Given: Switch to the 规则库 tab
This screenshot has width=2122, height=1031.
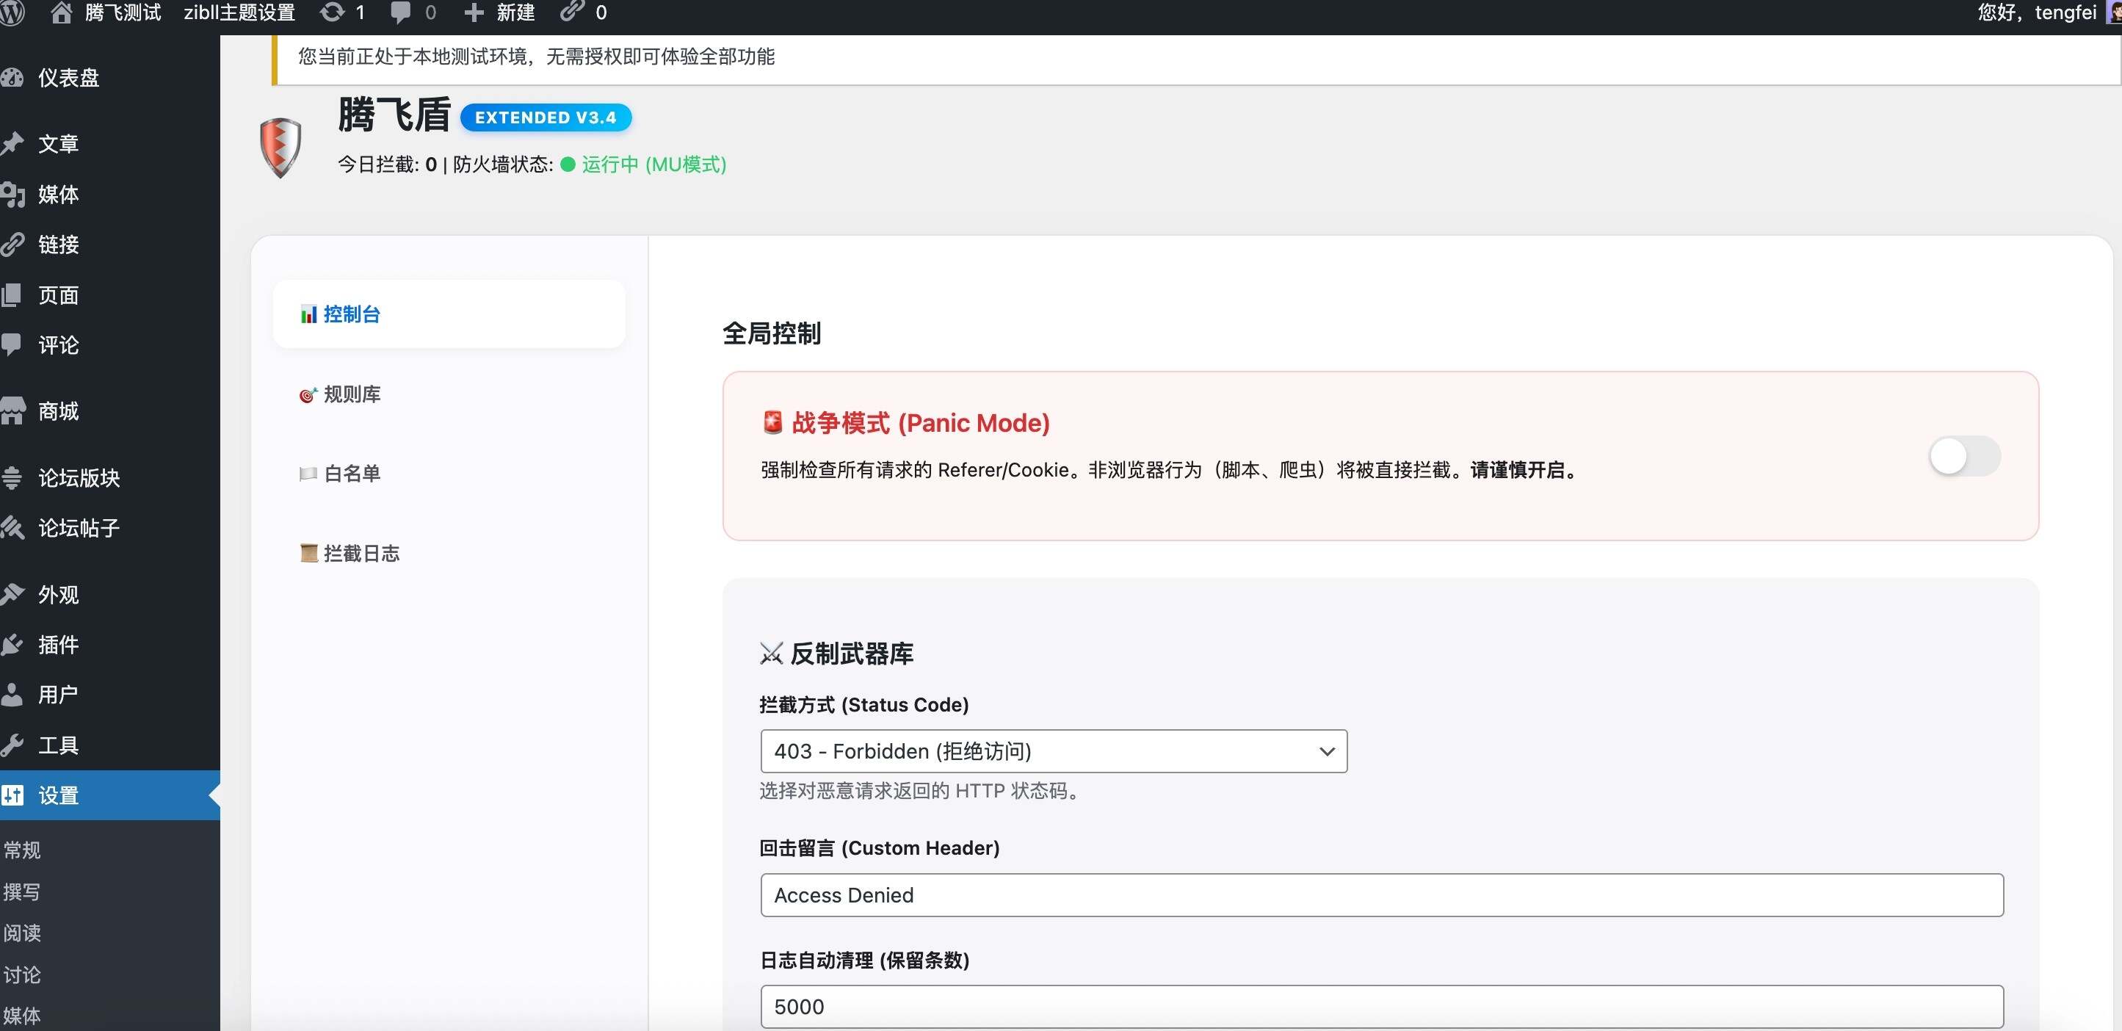Looking at the screenshot, I should pos(351,394).
